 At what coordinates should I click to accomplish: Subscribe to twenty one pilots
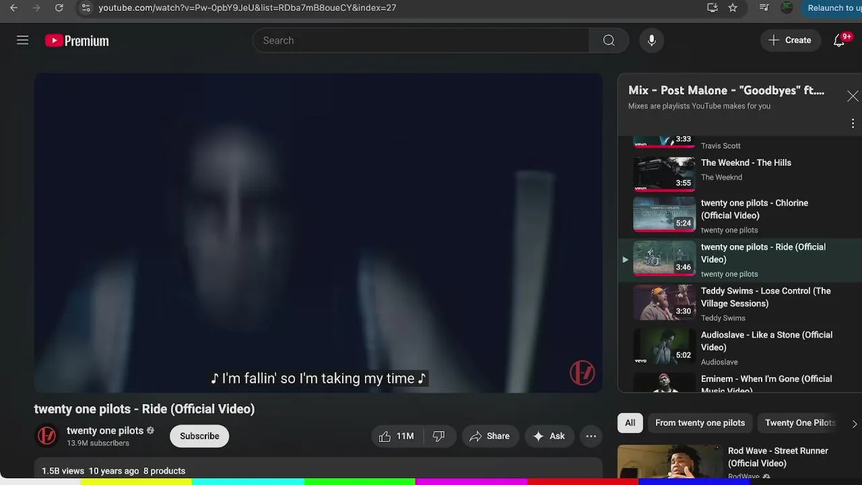coord(199,436)
